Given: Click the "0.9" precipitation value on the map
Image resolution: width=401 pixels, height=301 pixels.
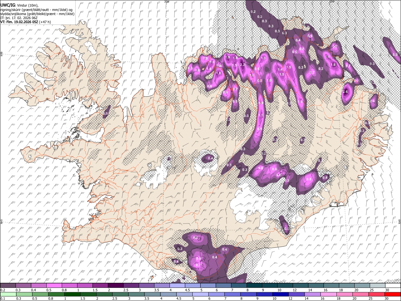Looking at the screenshot, I should click(261, 103).
